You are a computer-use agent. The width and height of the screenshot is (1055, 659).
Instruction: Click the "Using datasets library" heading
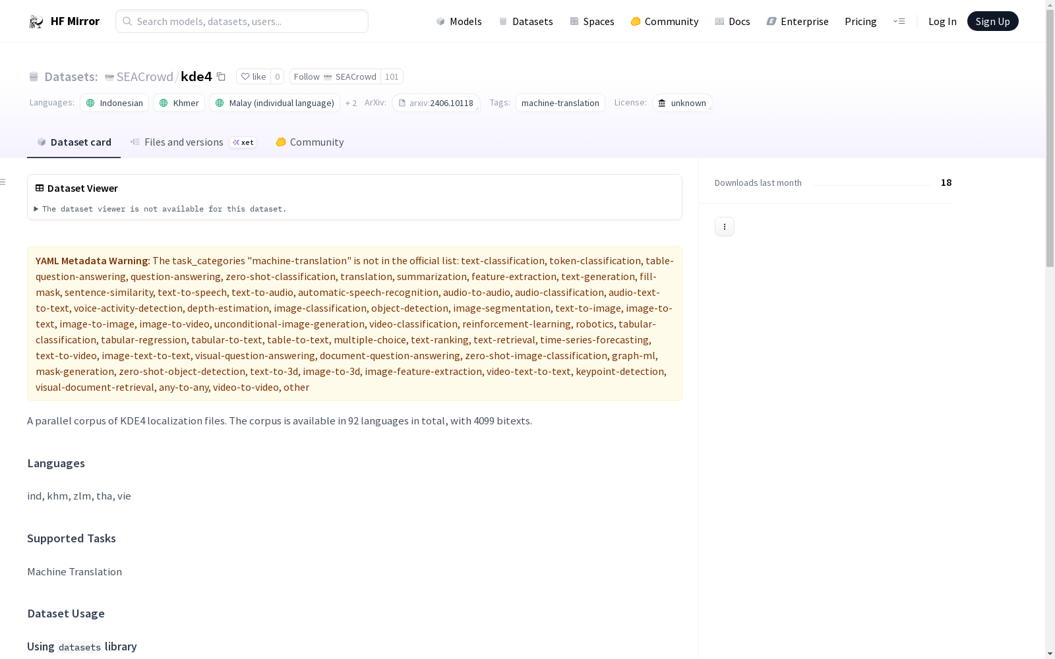pyautogui.click(x=82, y=646)
